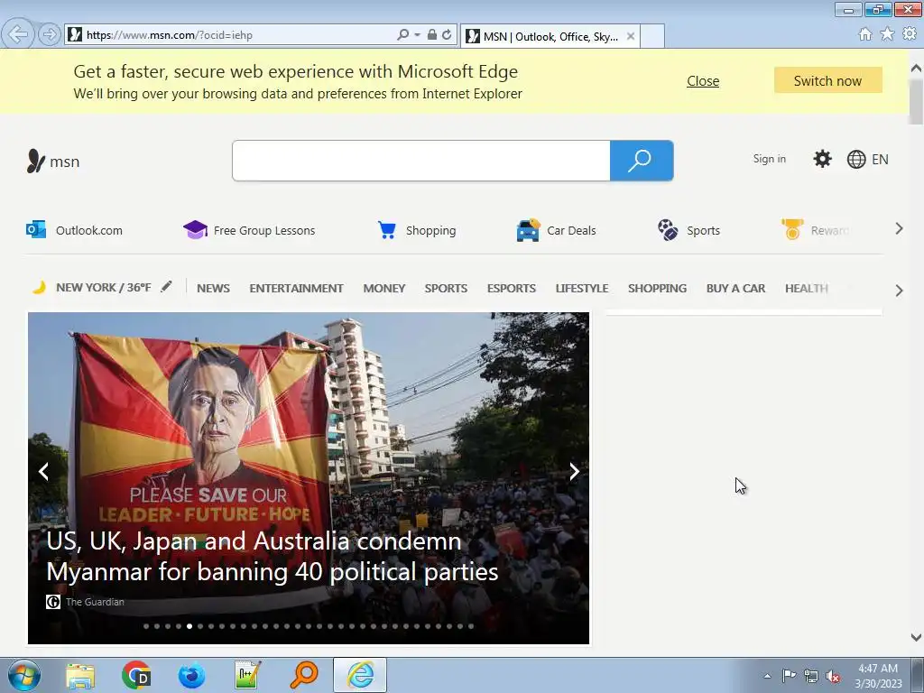
Task: Click the page scrollbar down arrow
Action: [917, 637]
